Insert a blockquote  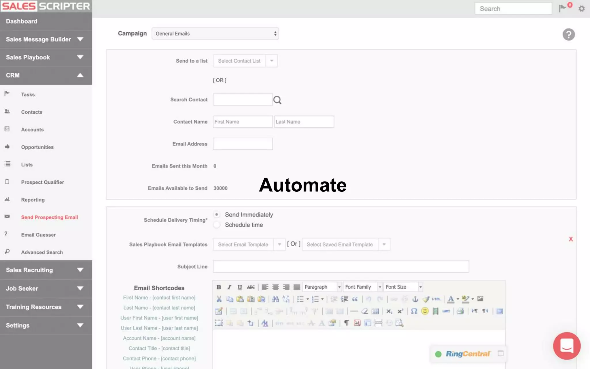coord(355,299)
